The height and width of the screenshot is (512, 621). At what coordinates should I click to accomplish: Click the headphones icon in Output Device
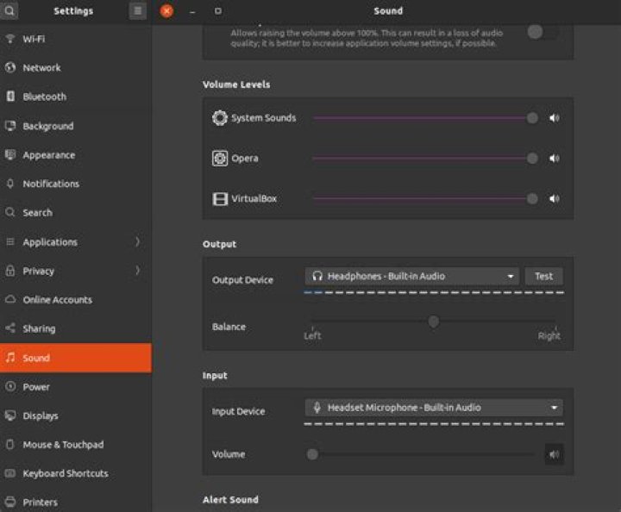point(317,276)
